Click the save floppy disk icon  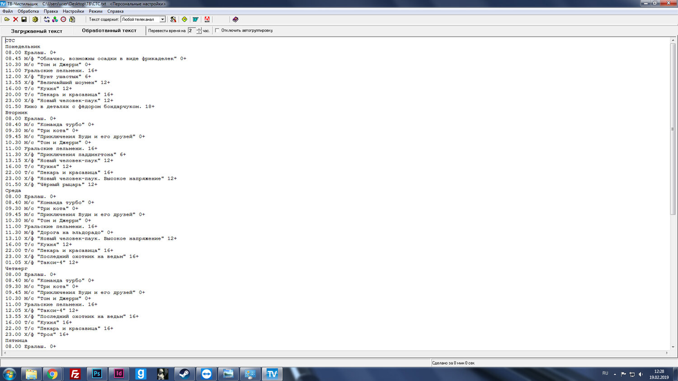coord(24,19)
